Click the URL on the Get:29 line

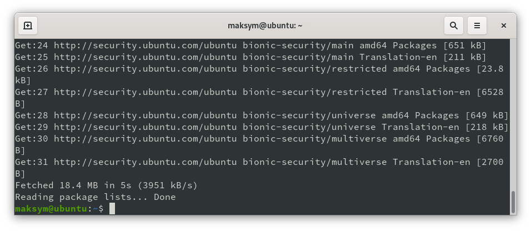coord(146,127)
